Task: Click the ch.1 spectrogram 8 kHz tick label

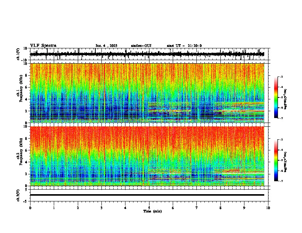Action: coord(26,75)
